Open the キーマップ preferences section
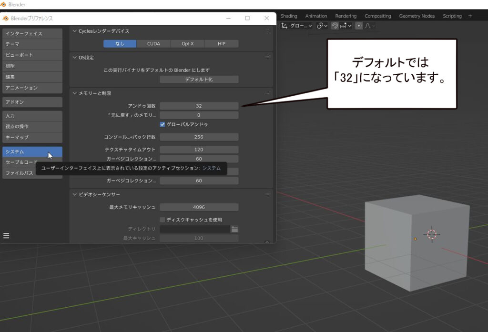Screen dimensions: 488x332 32,137
